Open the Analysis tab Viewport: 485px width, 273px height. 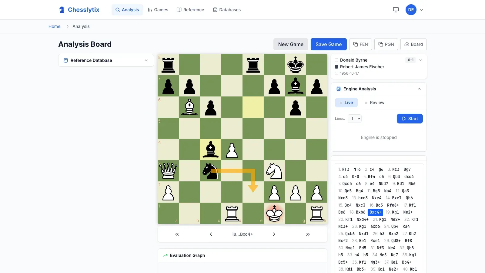pyautogui.click(x=127, y=10)
